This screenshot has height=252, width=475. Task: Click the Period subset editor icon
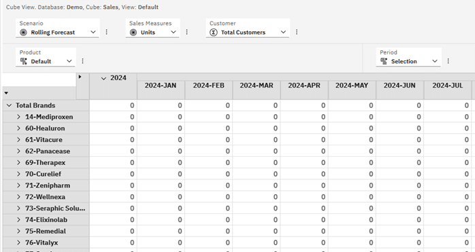pos(384,61)
